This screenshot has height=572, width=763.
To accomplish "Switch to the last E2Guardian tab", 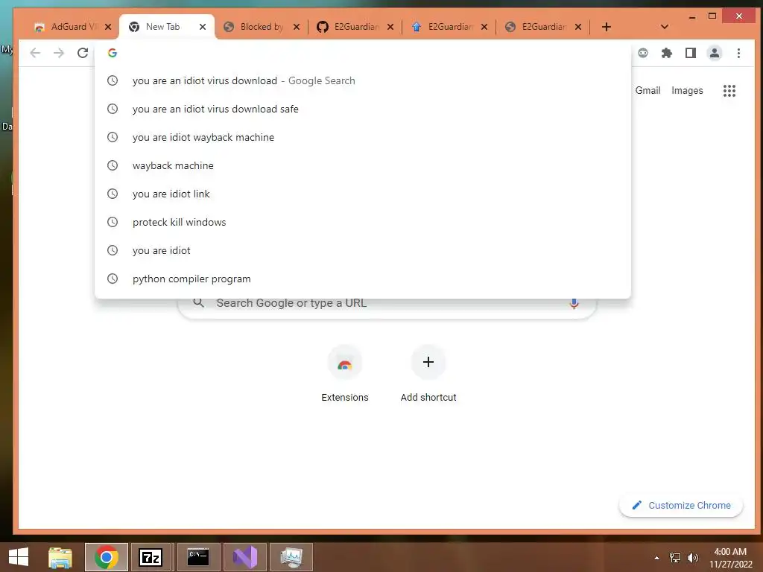I will 543,27.
